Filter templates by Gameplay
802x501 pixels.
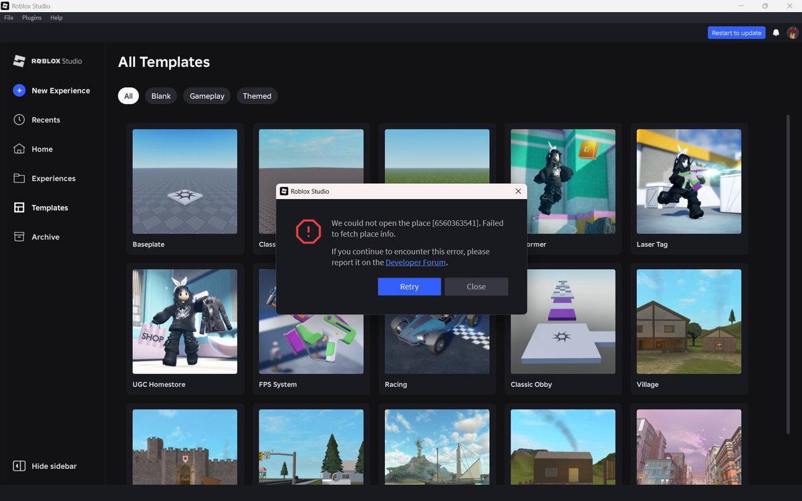point(207,96)
